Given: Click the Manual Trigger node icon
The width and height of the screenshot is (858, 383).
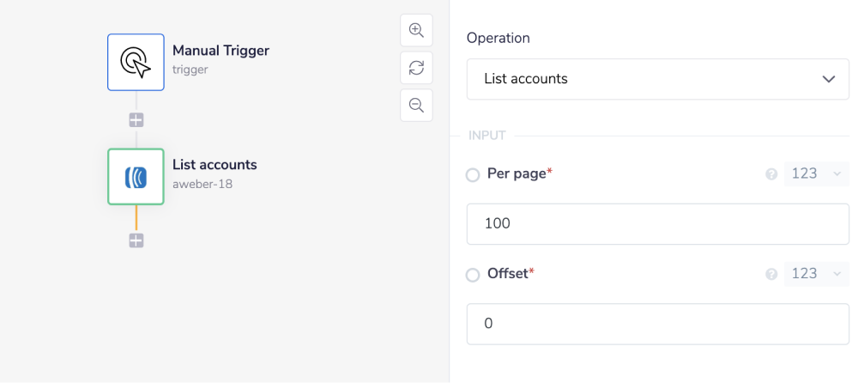Looking at the screenshot, I should [136, 62].
